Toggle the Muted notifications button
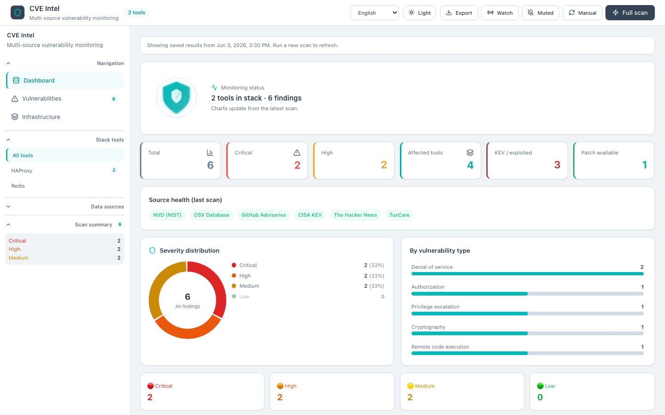Screen dimensions: 665x415 click(x=540, y=13)
